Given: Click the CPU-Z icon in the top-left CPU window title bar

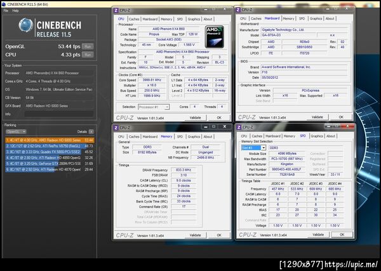Looking at the screenshot, I should (x=116, y=10).
